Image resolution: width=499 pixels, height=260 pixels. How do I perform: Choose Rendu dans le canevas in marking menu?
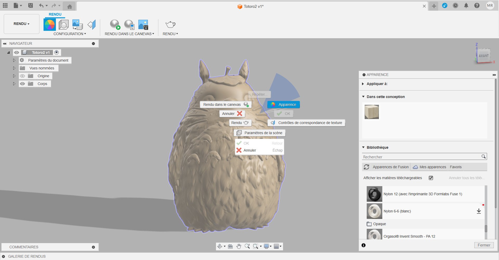[226, 105]
